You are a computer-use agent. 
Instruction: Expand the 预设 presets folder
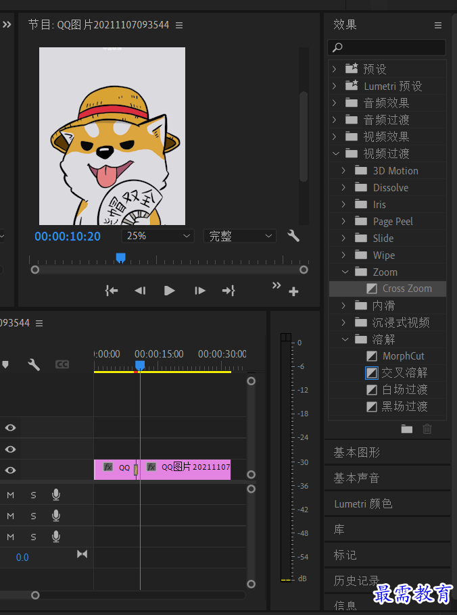click(334, 69)
